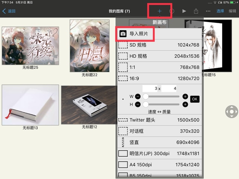Select the Twitter 题头 1500x500 preset

tap(159, 120)
